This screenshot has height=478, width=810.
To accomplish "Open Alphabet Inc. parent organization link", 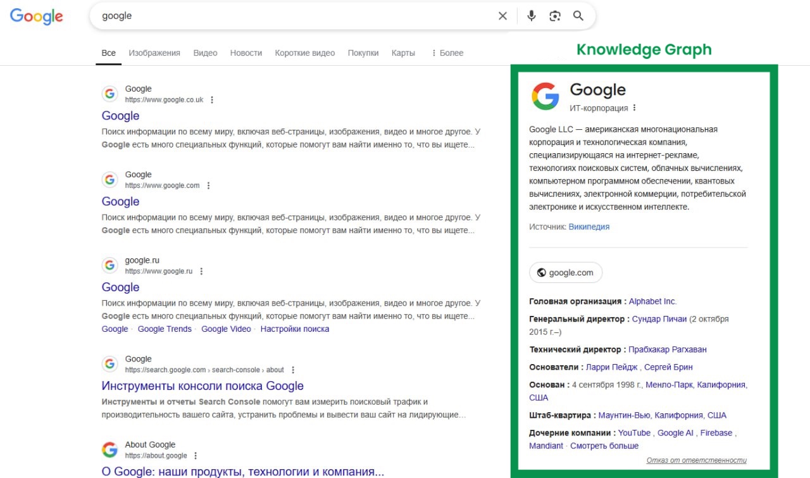I will tap(652, 301).
